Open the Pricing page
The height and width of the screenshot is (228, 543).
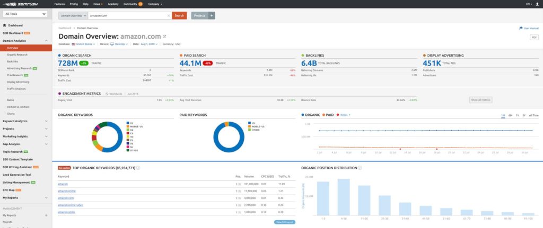pyautogui.click(x=74, y=4)
